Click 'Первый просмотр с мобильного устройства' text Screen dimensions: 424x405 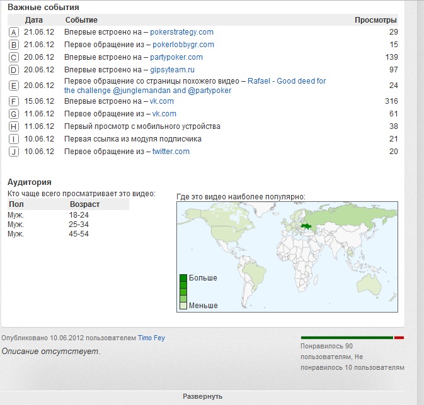142,126
